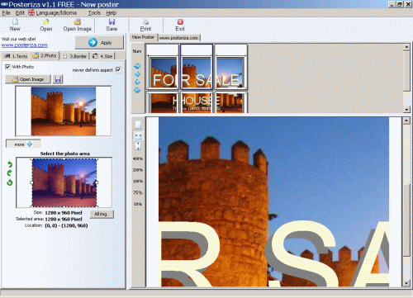Click the fit width zoom icon
This screenshot has height=298, width=413.
(138, 135)
